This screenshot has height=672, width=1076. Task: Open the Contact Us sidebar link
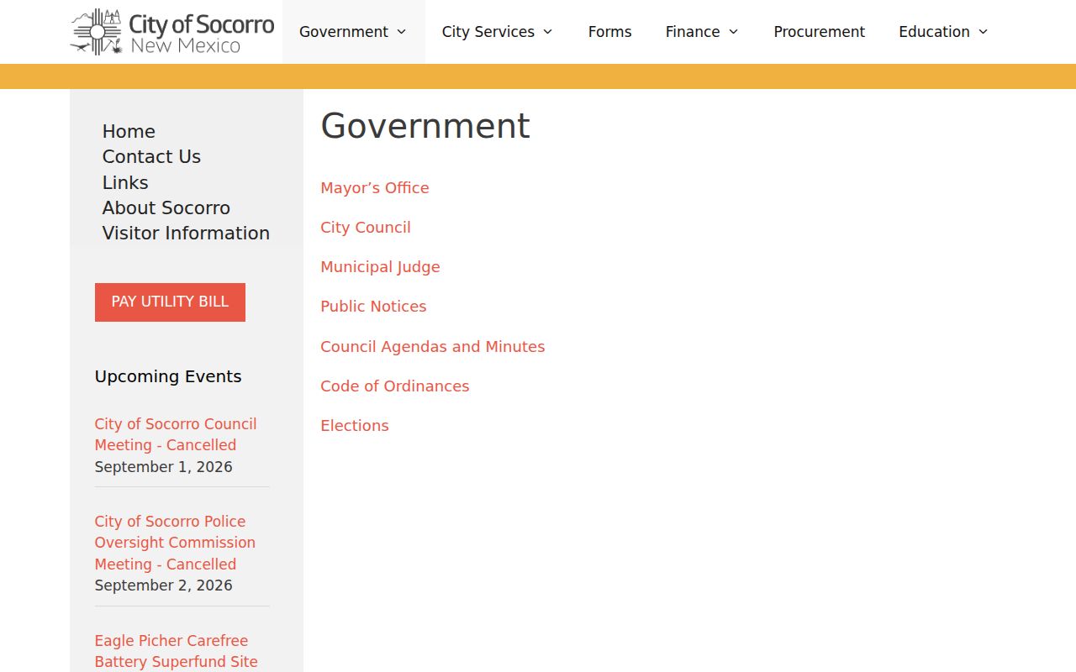pyautogui.click(x=151, y=157)
